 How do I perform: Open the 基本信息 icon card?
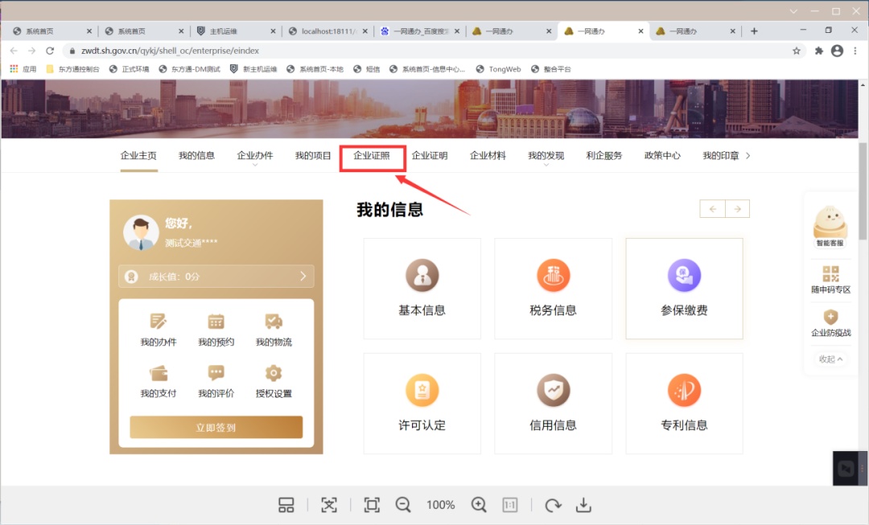tap(422, 277)
